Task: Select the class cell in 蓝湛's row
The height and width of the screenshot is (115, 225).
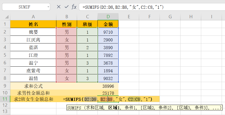Action: [x=87, y=47]
